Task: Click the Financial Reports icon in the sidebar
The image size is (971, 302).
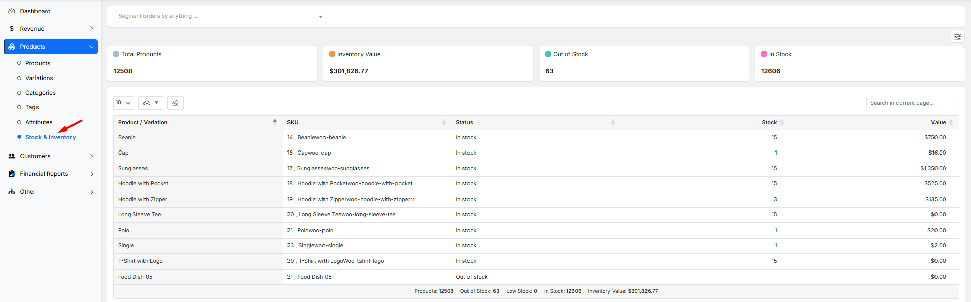Action: tap(12, 174)
